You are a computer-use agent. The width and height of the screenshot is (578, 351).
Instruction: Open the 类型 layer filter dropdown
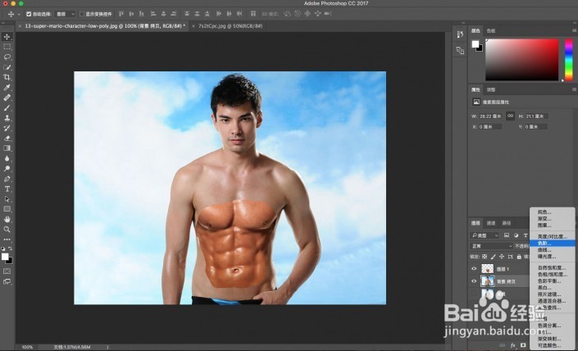pos(485,235)
